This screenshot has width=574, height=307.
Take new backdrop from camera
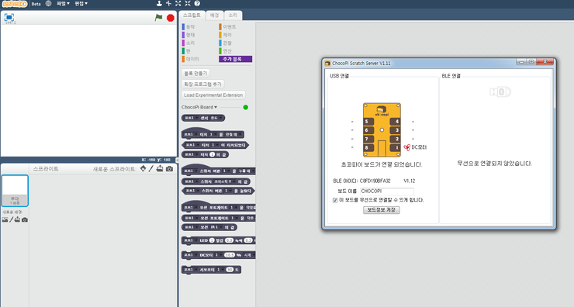point(25,219)
